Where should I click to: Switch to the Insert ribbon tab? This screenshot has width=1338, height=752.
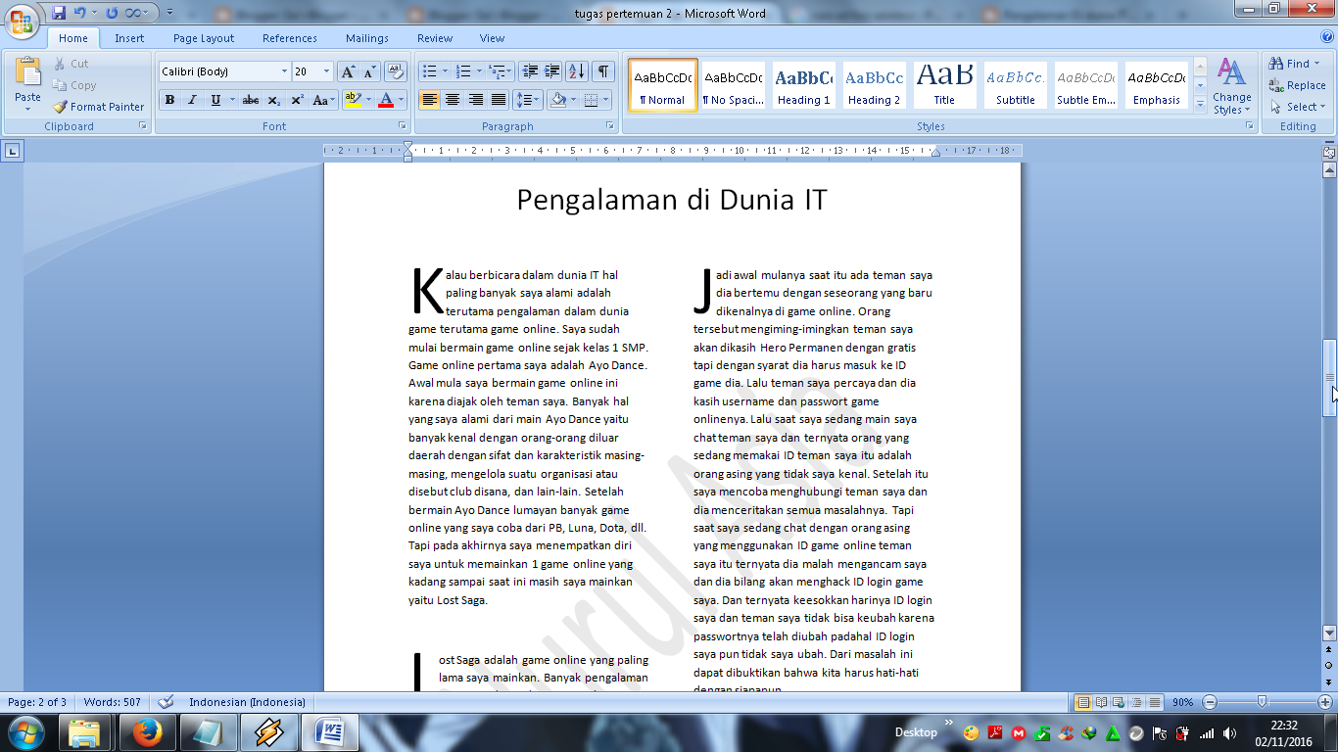point(127,38)
